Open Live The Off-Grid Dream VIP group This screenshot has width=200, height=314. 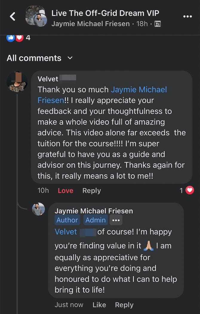pyautogui.click(x=105, y=13)
